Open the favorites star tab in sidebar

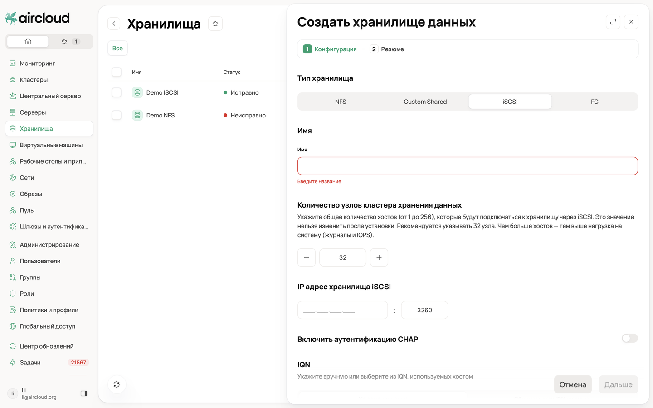click(x=70, y=41)
